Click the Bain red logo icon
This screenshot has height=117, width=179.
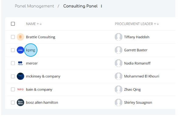tap(20, 89)
